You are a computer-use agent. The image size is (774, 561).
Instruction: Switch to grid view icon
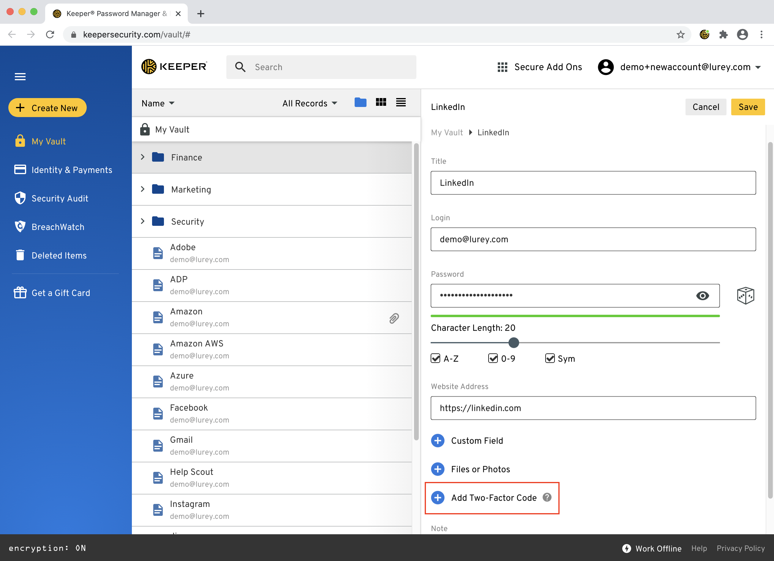point(381,102)
